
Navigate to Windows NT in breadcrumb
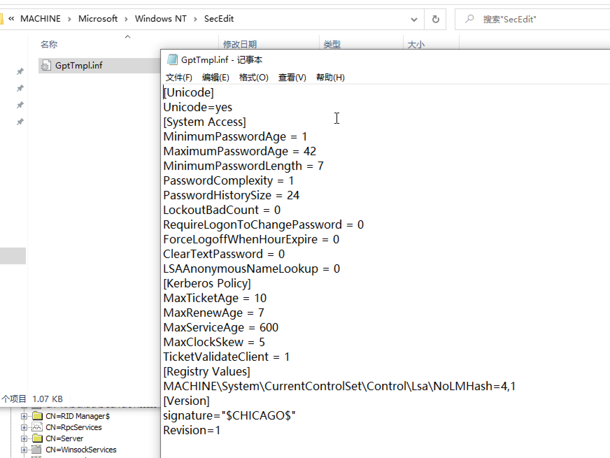tap(161, 19)
